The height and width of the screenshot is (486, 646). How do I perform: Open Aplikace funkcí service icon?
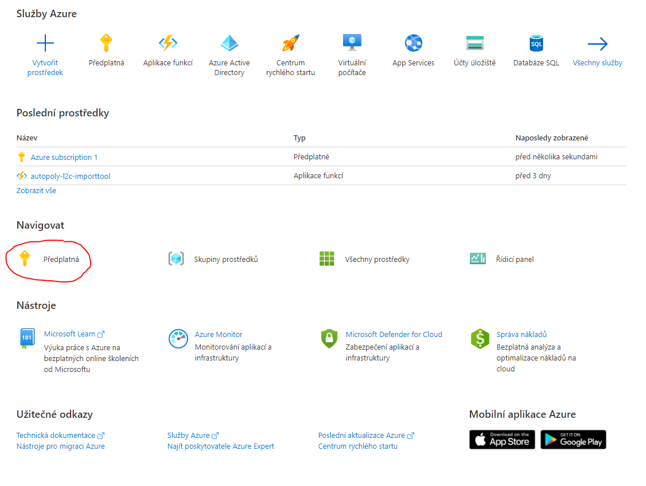(x=168, y=44)
